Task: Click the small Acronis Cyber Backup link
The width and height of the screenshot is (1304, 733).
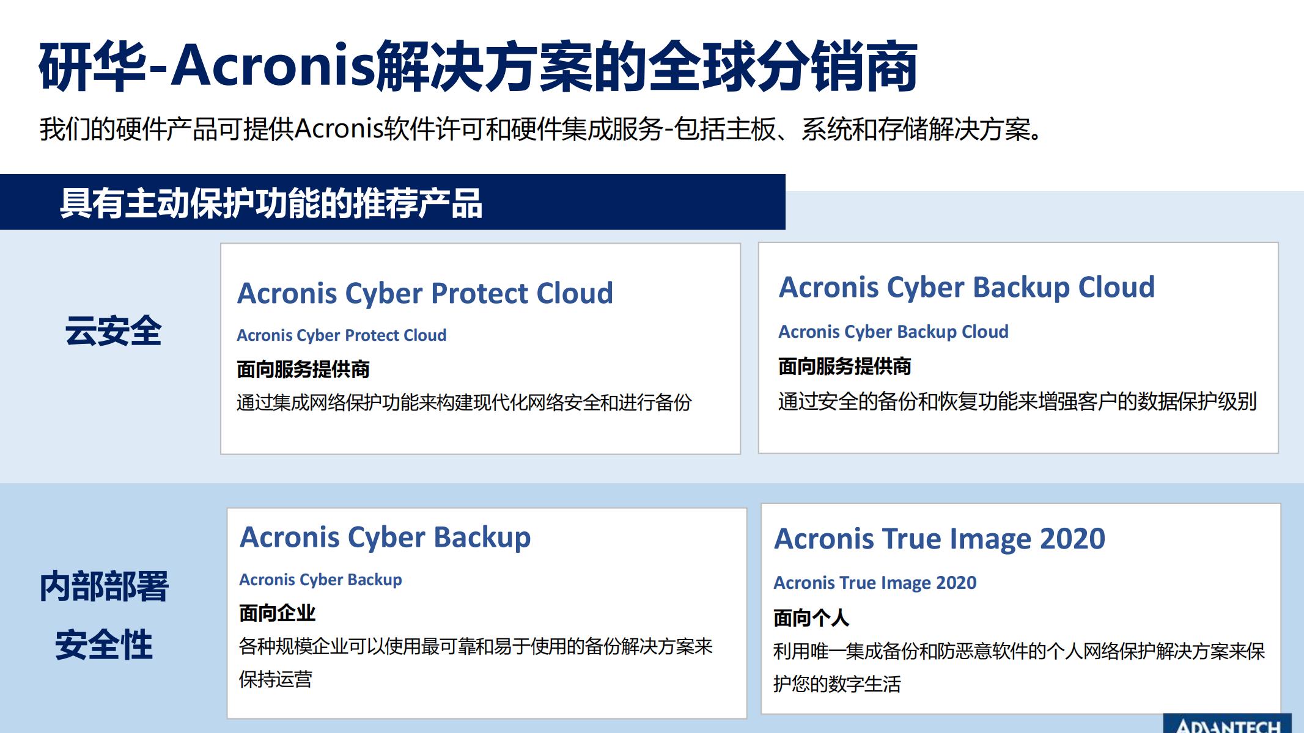Action: coord(320,580)
